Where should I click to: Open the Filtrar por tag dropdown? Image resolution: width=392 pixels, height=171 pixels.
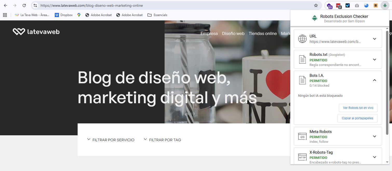[162, 140]
